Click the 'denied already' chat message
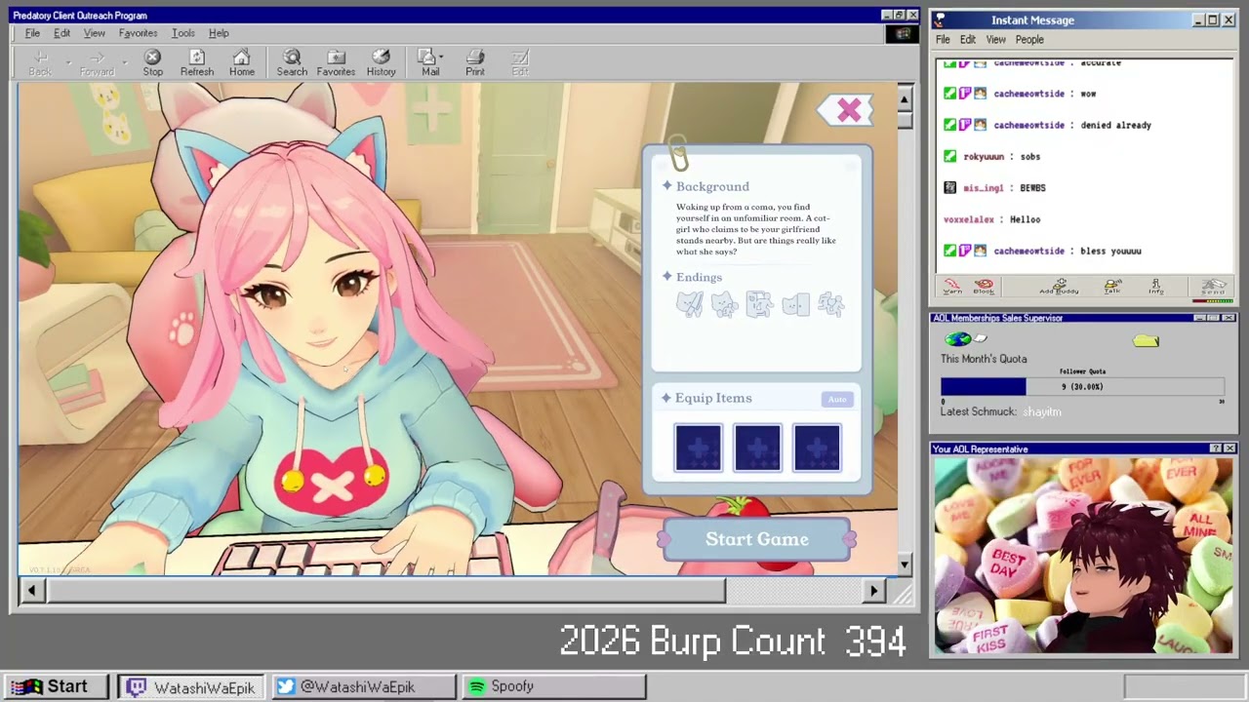 pyautogui.click(x=1115, y=126)
